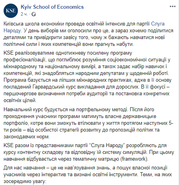Open the Kyiv School of Economics page link

[52, 7]
